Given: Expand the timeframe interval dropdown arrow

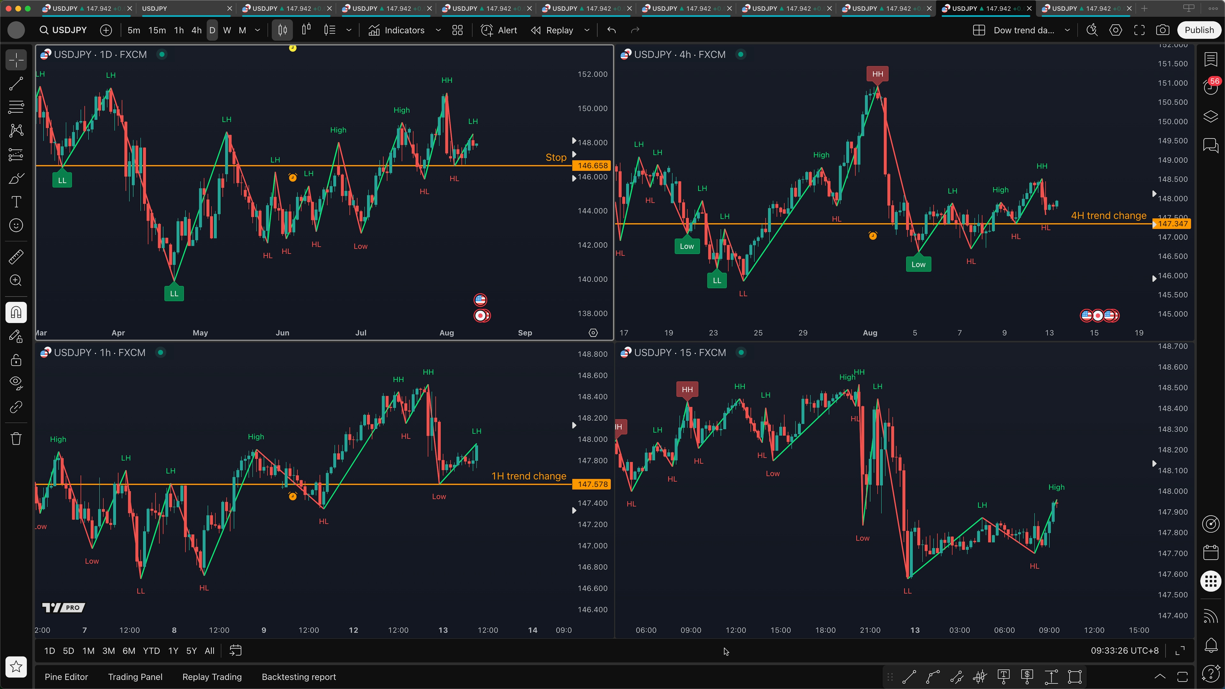Looking at the screenshot, I should [x=258, y=30].
